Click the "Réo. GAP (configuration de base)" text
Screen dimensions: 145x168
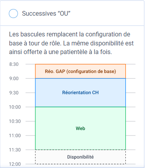pyautogui.click(x=81, y=71)
